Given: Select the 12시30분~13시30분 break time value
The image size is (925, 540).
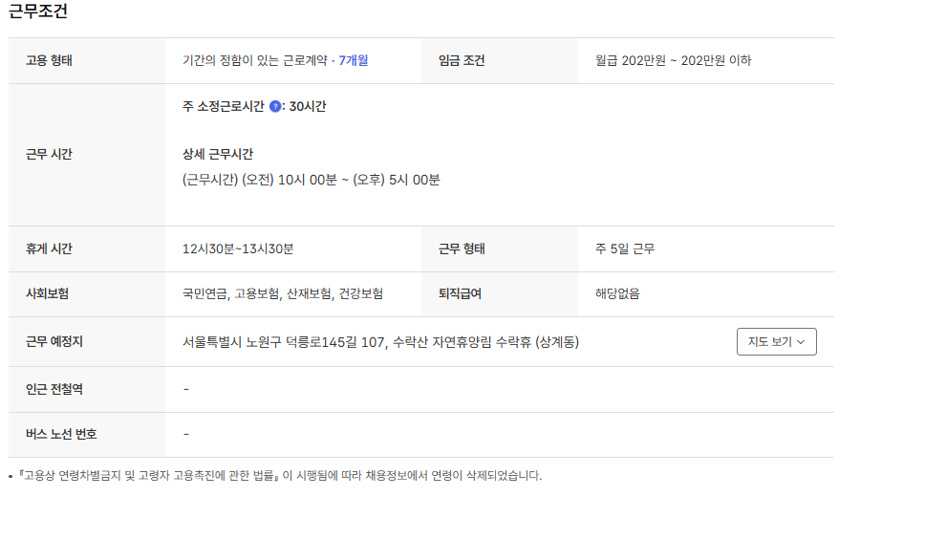Looking at the screenshot, I should 238,248.
